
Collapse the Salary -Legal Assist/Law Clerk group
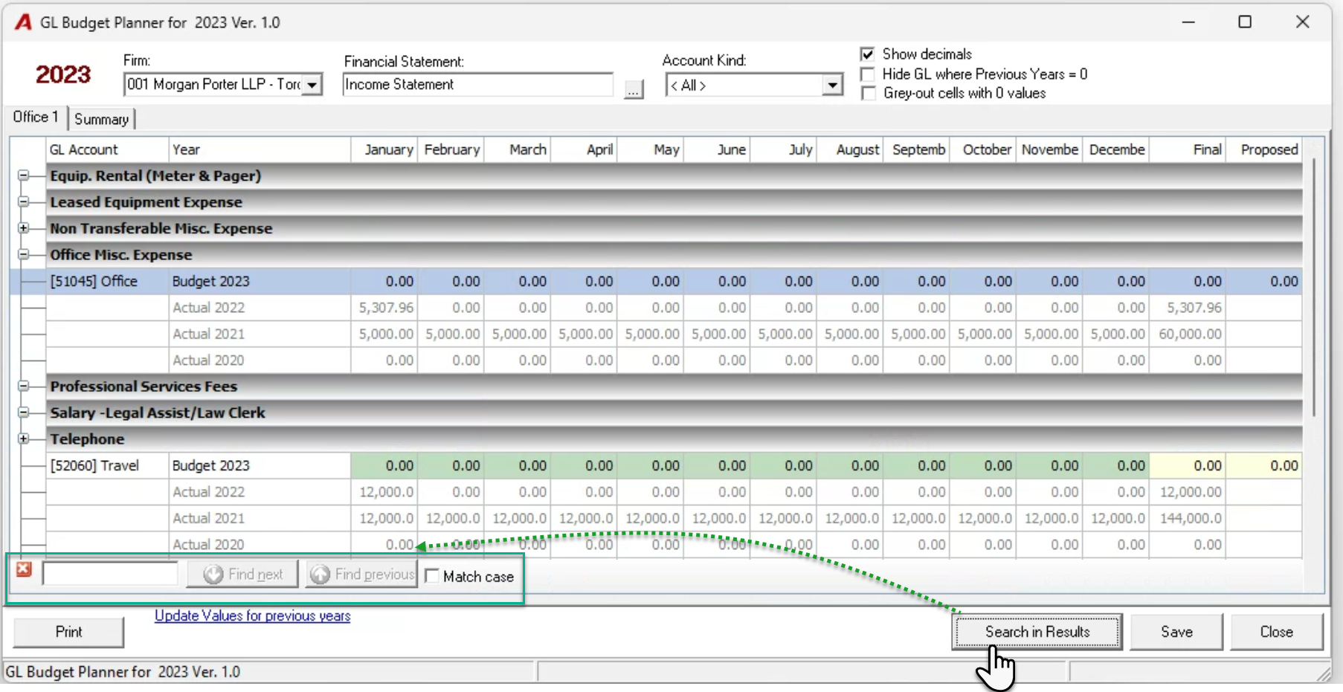24,413
